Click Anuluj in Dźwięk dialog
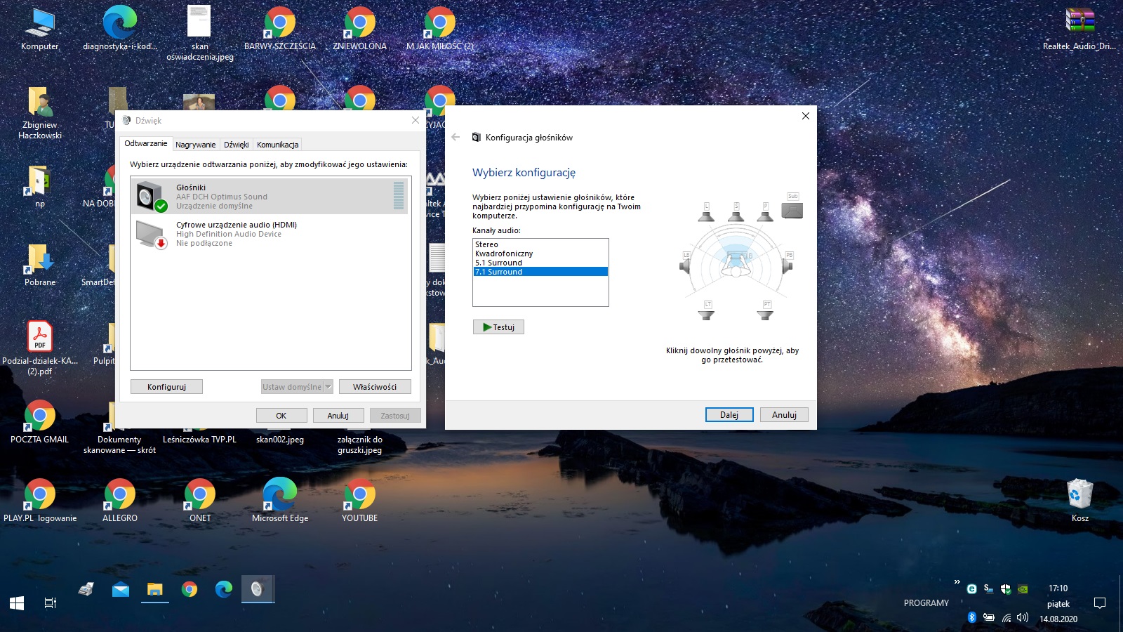This screenshot has width=1123, height=632. [x=338, y=416]
